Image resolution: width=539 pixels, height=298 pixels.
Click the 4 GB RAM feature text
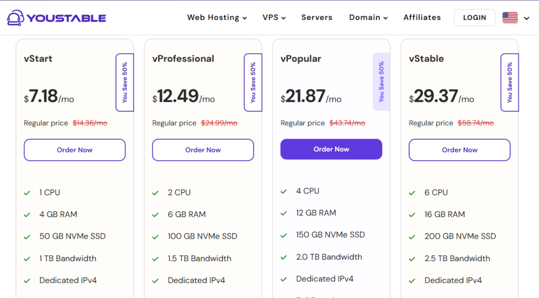point(58,214)
